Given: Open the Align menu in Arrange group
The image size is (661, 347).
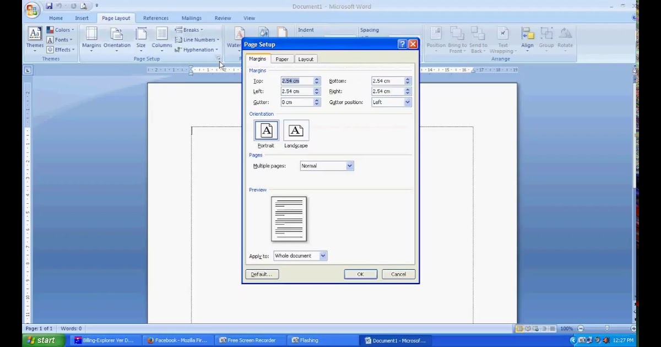Looking at the screenshot, I should [528, 39].
